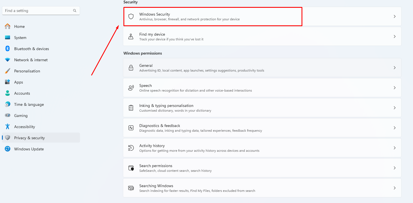The height and width of the screenshot is (203, 413).
Task: Click the Diagnostics & feedback pulse icon
Action: click(x=131, y=128)
